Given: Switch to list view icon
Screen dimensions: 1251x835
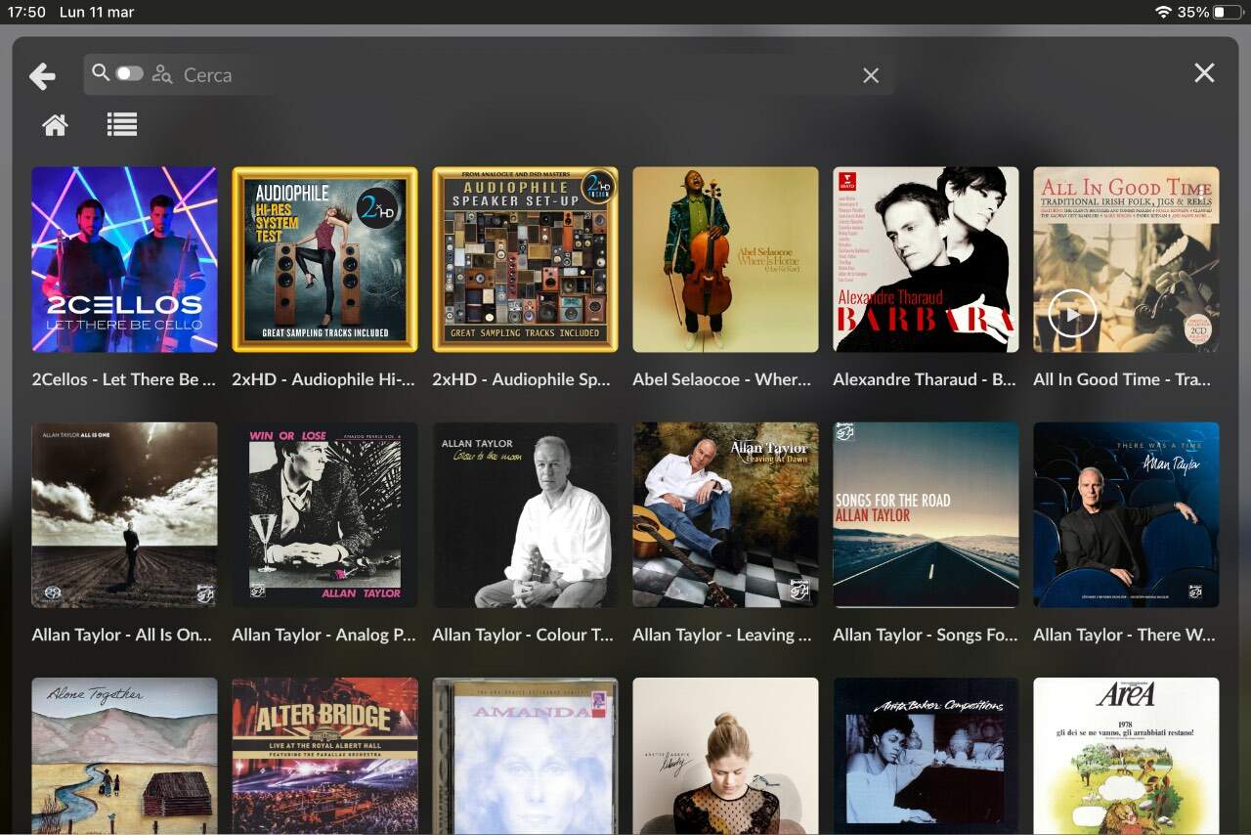Looking at the screenshot, I should coord(122,124).
